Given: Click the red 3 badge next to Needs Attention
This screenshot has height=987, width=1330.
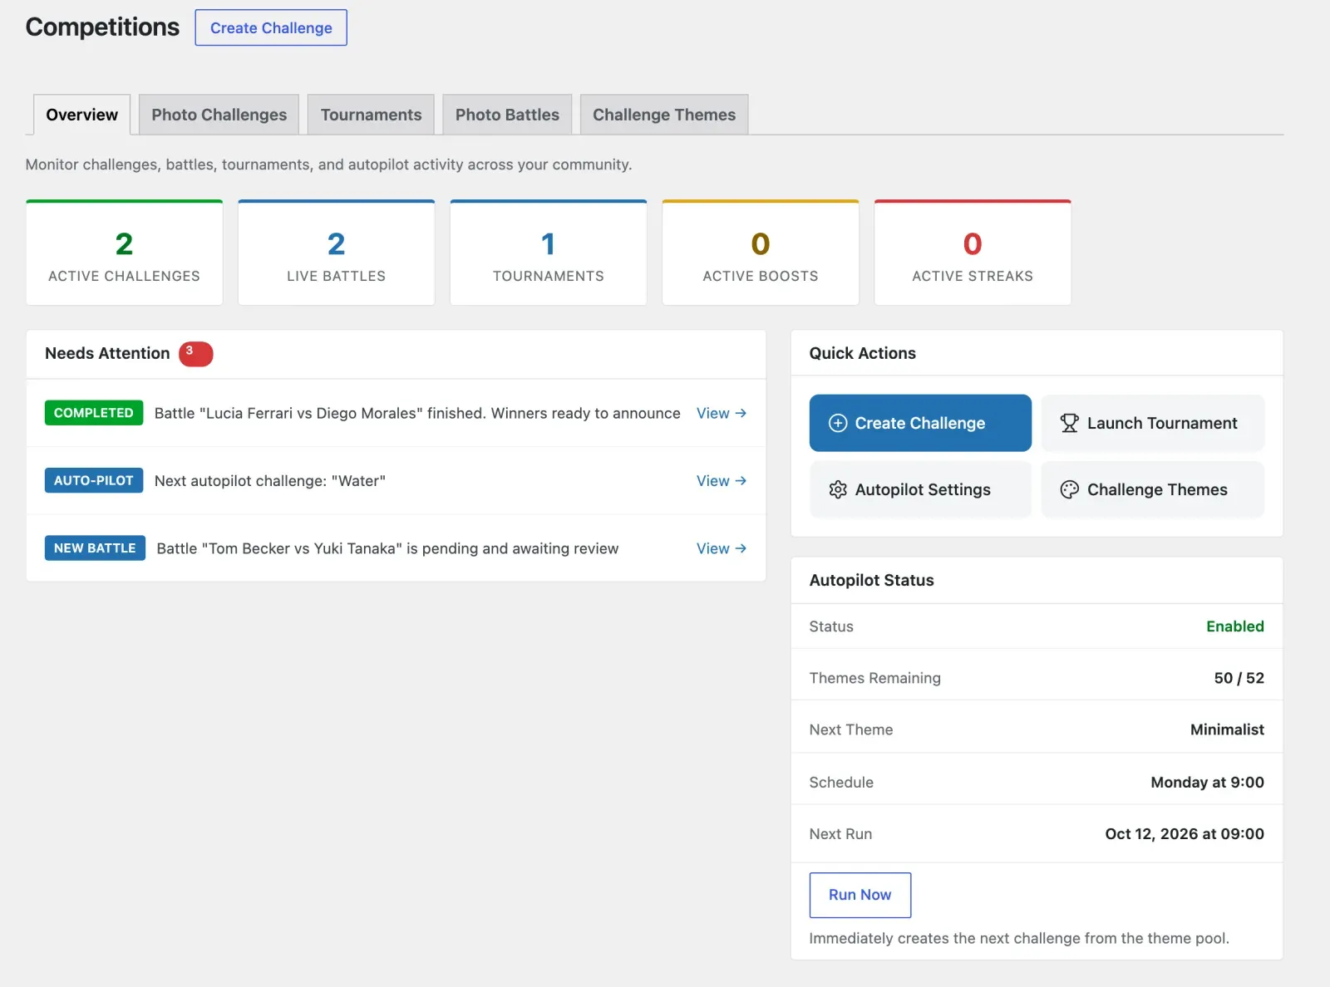Looking at the screenshot, I should pos(195,354).
